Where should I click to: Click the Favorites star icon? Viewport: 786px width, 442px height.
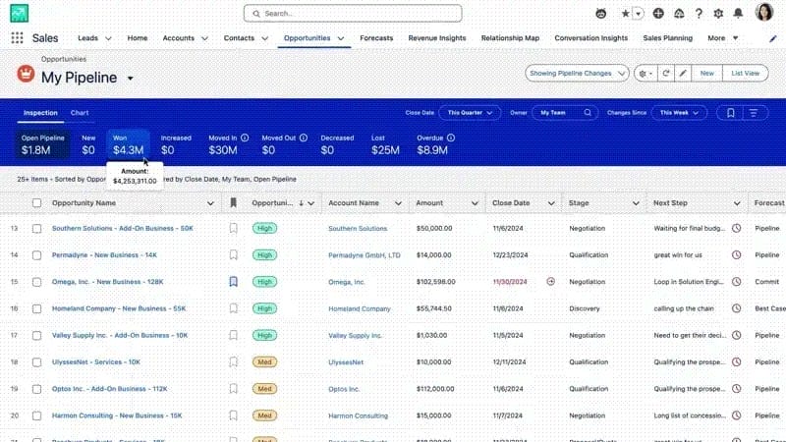point(625,14)
